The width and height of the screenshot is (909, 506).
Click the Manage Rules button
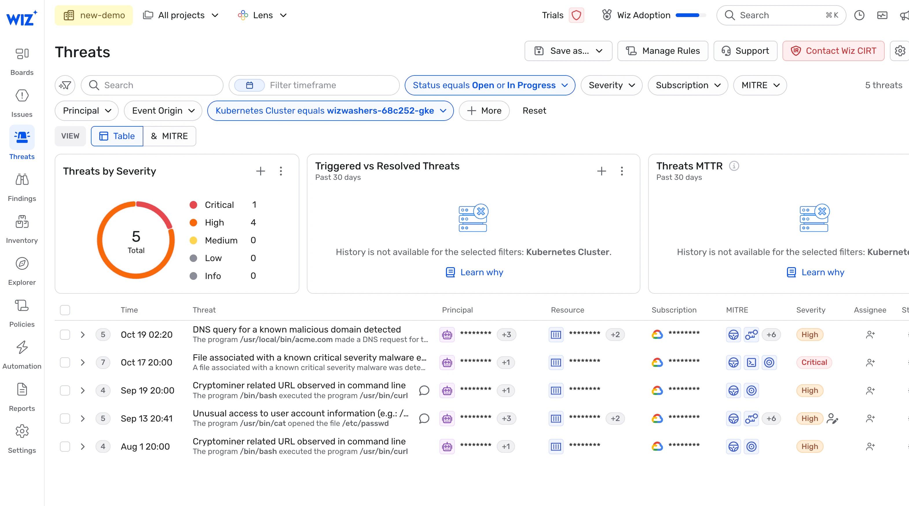(663, 51)
